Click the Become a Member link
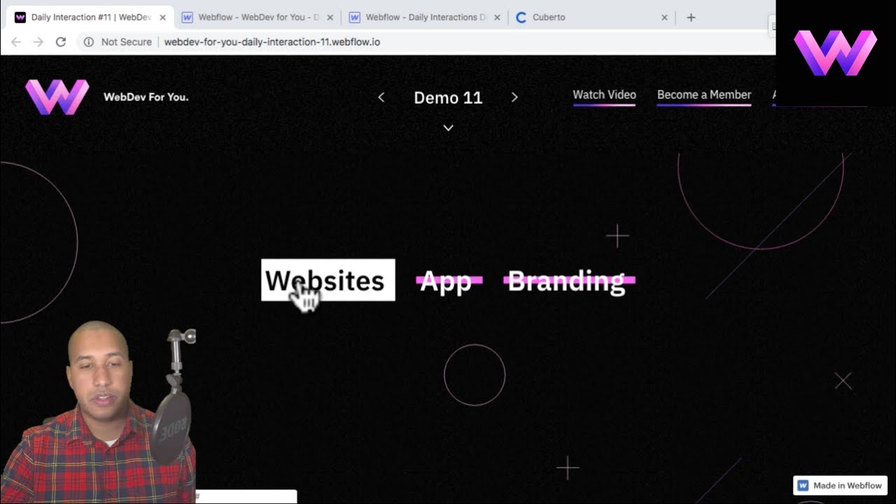896x504 pixels. point(703,95)
